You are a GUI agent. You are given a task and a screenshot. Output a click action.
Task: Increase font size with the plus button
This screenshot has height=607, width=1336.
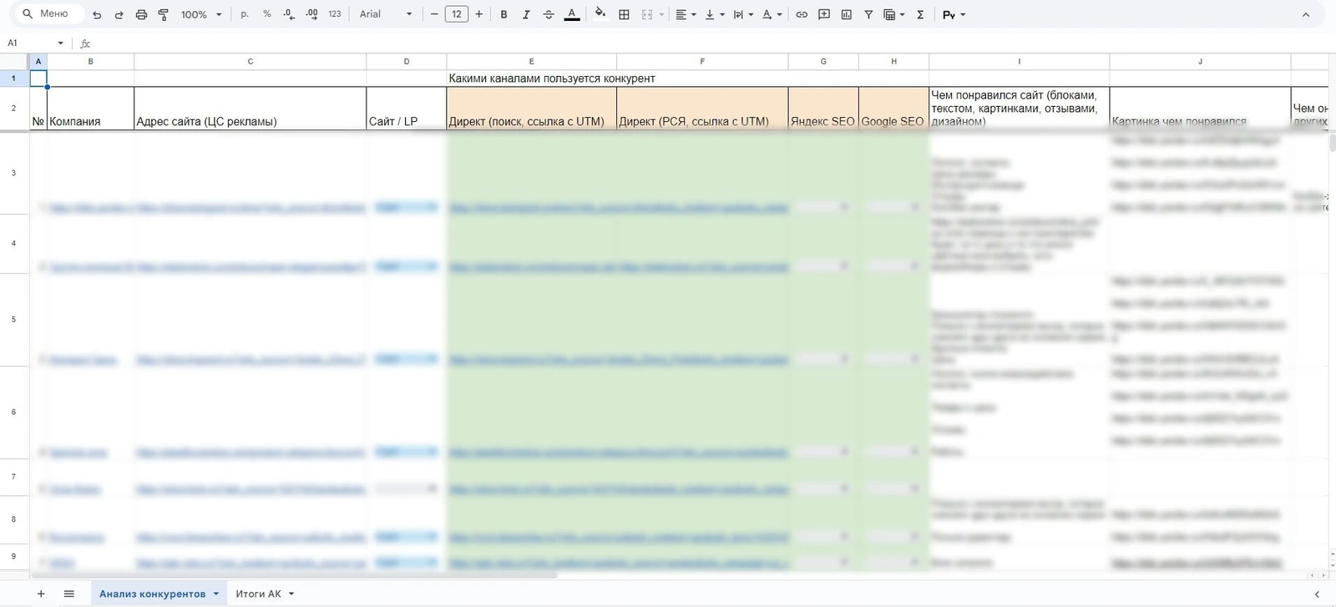coord(479,14)
